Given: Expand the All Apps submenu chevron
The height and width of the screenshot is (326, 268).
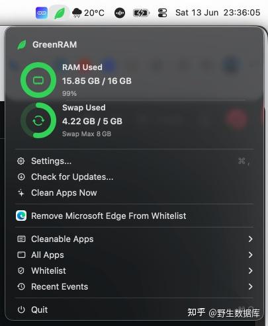Looking at the screenshot, I should point(250,255).
